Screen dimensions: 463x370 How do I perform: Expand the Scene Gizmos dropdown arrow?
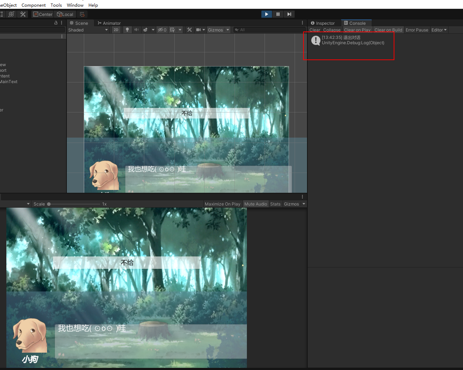pos(228,30)
